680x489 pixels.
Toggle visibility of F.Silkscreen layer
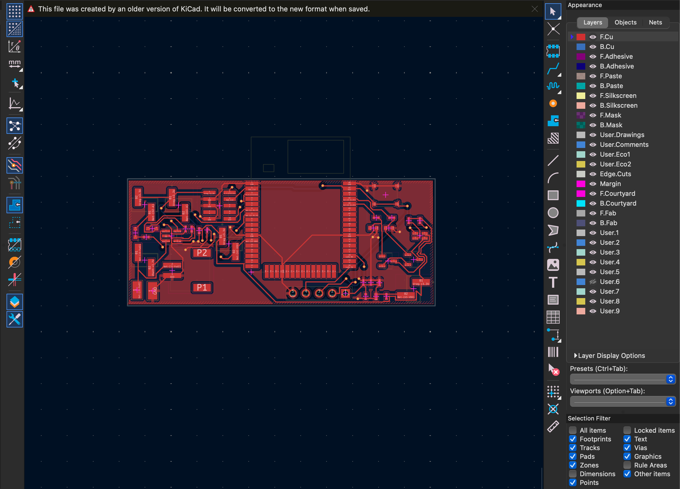click(x=593, y=95)
